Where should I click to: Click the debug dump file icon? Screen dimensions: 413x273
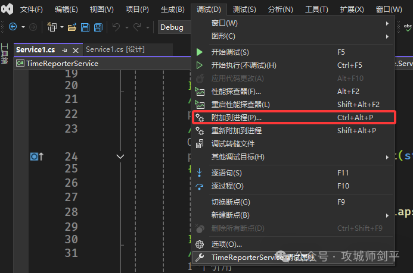point(200,144)
